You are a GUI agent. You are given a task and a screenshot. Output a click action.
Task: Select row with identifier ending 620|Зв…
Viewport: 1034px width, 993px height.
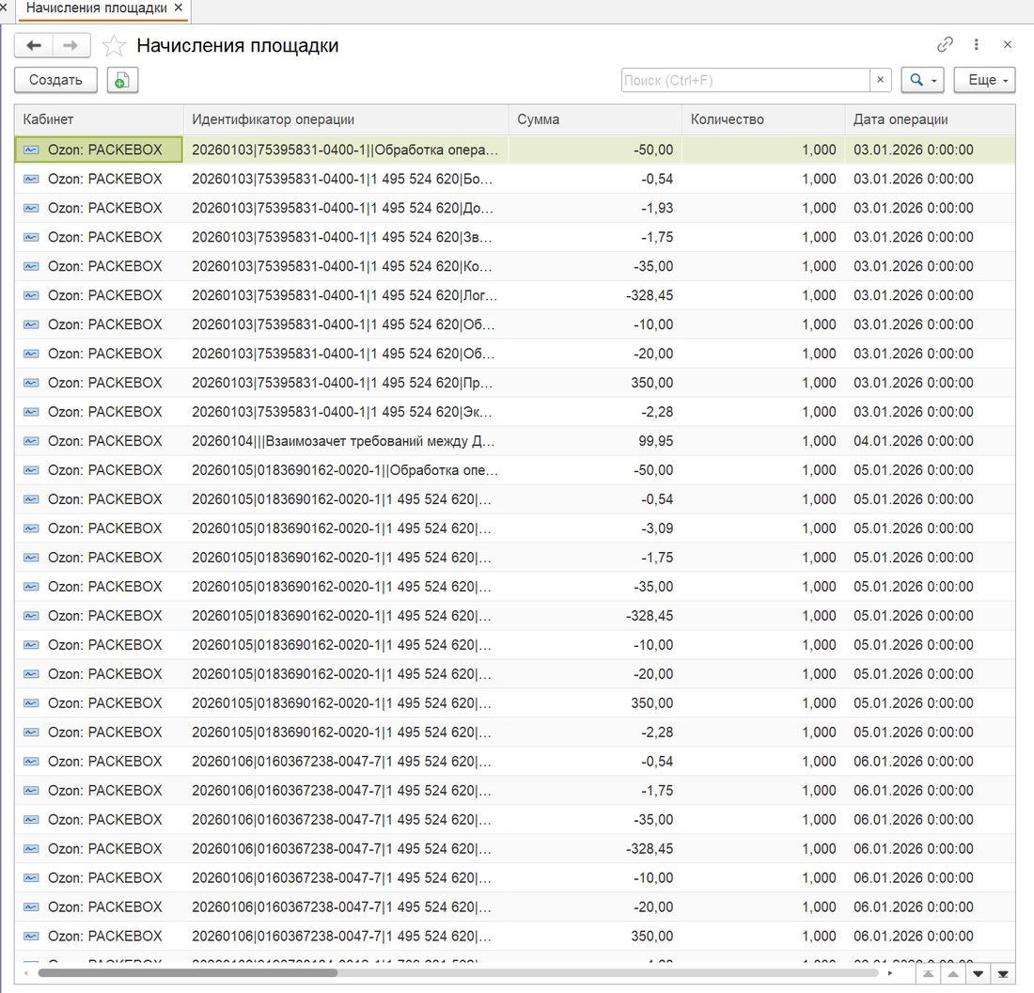click(514, 237)
